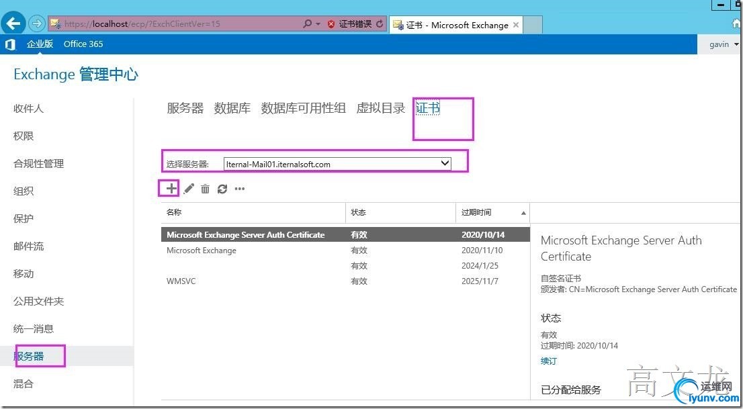Click the search magnifier in address bar
The height and width of the screenshot is (409, 743).
(308, 24)
